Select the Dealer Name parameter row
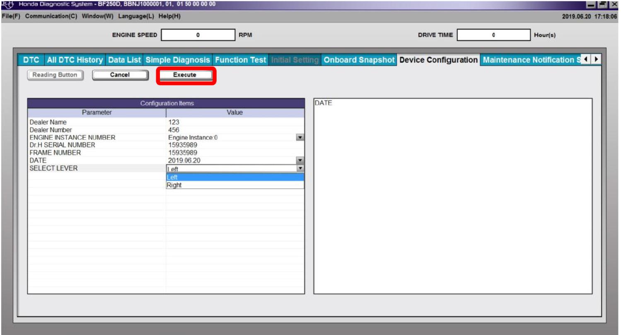Image resolution: width=621 pixels, height=335 pixels. [x=48, y=122]
